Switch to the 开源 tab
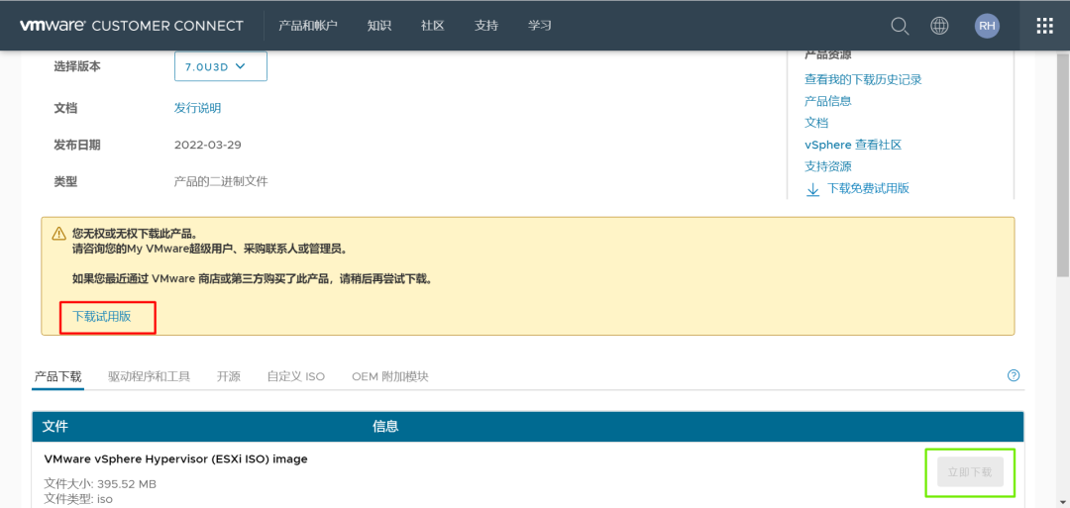Screen dimensions: 1070x508 coord(229,376)
